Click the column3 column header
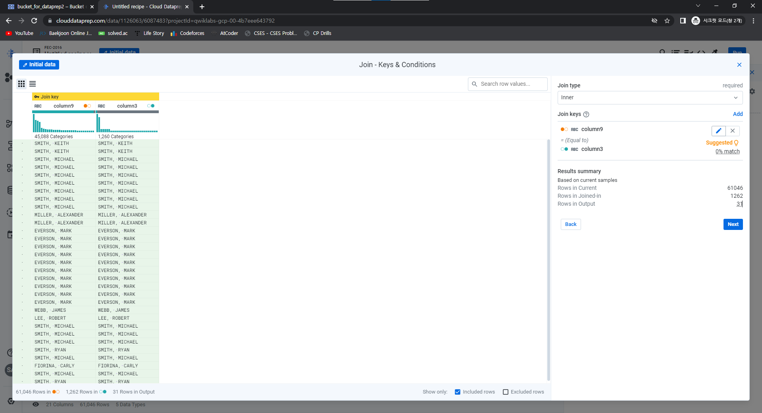The height and width of the screenshot is (413, 762). (127, 106)
